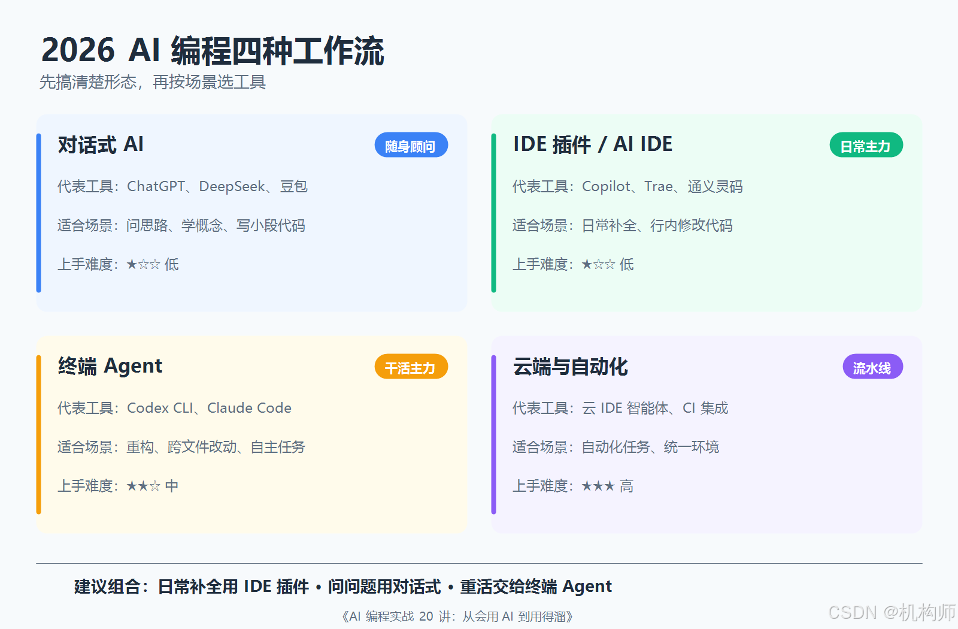Click the line '适合场景：日常补全、行内修改代码'

tap(623, 225)
